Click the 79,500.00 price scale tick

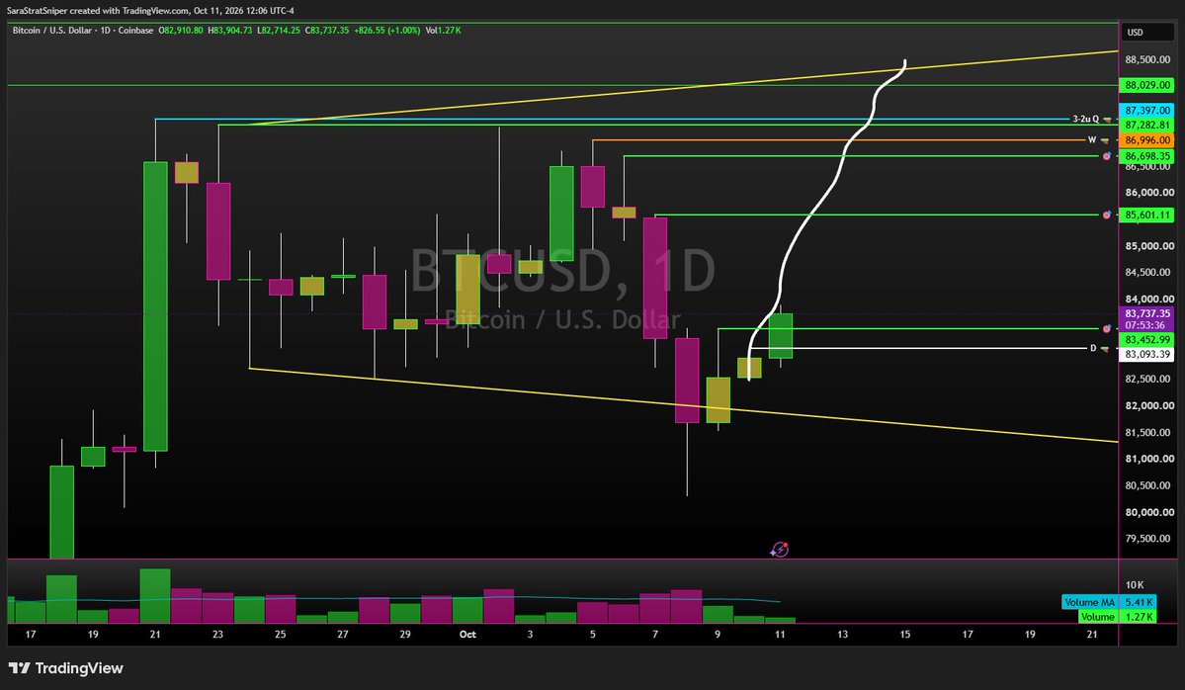(x=1148, y=539)
